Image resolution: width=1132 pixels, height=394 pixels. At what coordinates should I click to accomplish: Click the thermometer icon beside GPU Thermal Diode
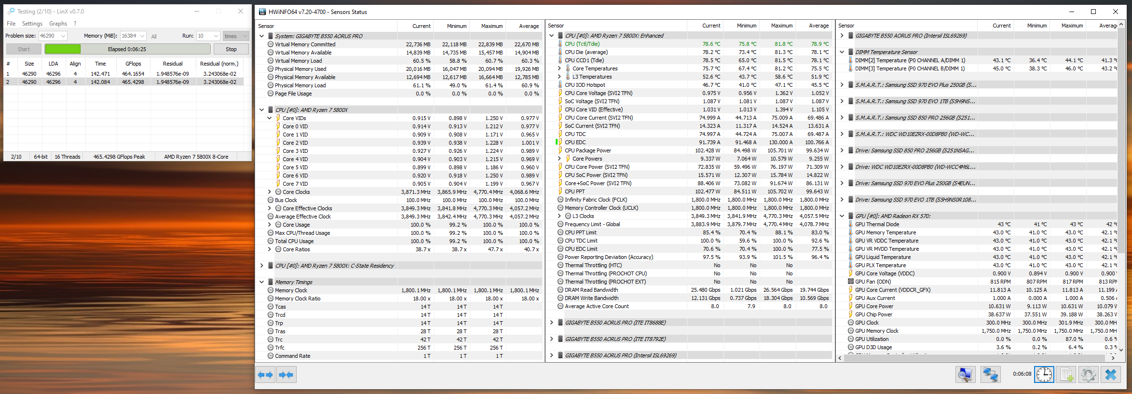coord(851,224)
